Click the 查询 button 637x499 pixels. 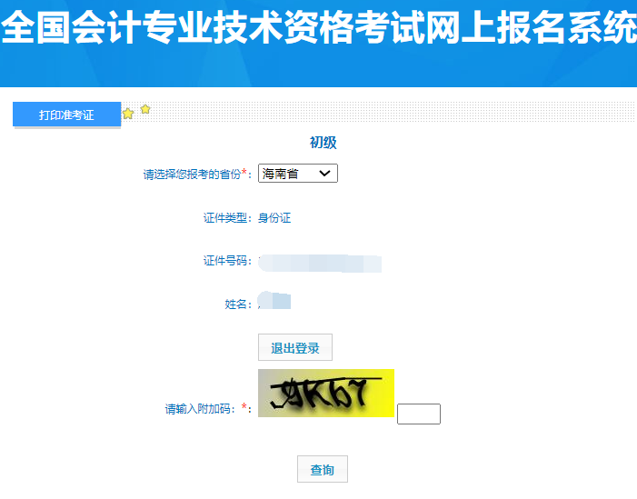[323, 469]
